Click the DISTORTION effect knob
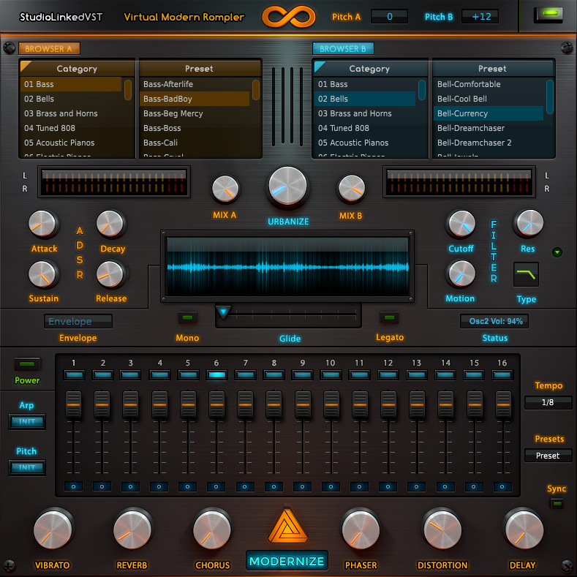The image size is (577, 577). [x=442, y=530]
